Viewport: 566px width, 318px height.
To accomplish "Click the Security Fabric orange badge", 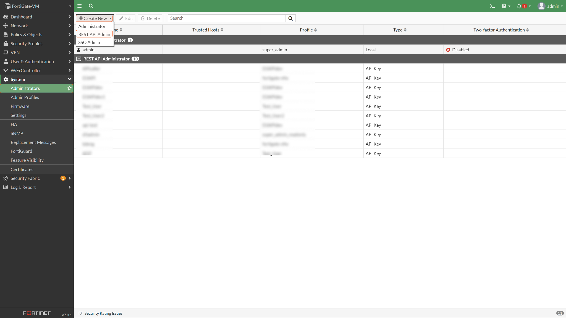I will [x=63, y=178].
